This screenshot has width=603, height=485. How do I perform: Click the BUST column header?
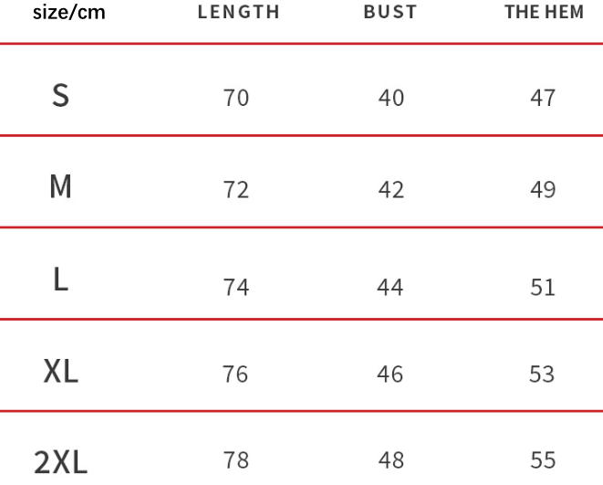point(390,13)
